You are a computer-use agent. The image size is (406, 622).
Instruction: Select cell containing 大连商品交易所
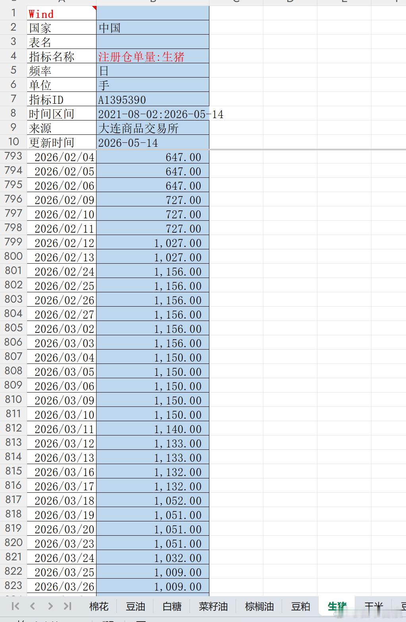pyautogui.click(x=153, y=128)
